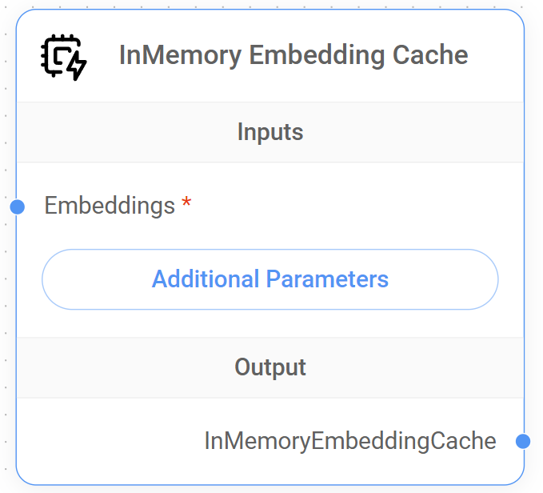543x493 pixels.
Task: Click empty space right of the Embeddings label
Action: tap(352, 206)
